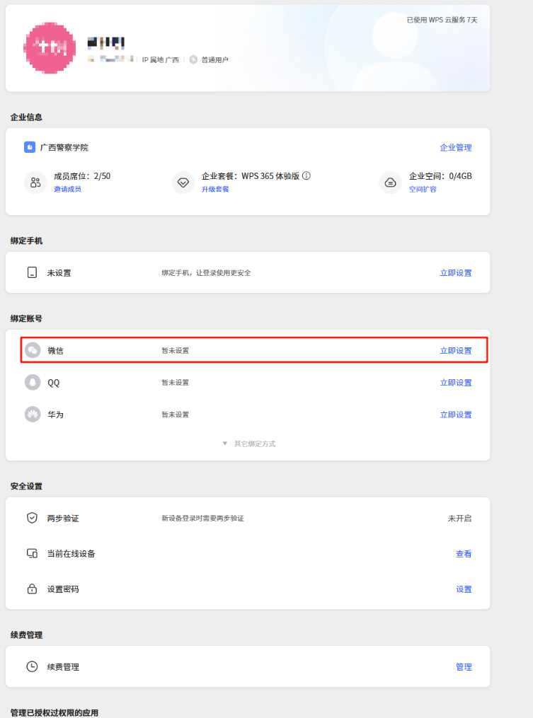Click 立即设置 for QQ binding

(455, 383)
